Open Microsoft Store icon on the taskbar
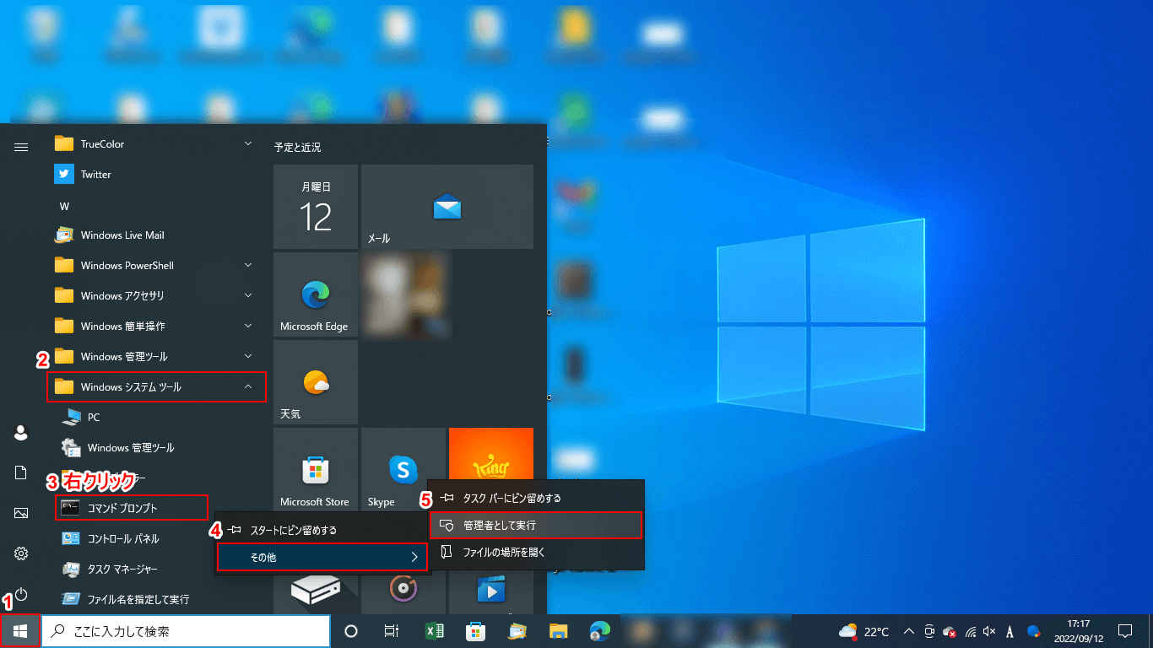 [475, 631]
